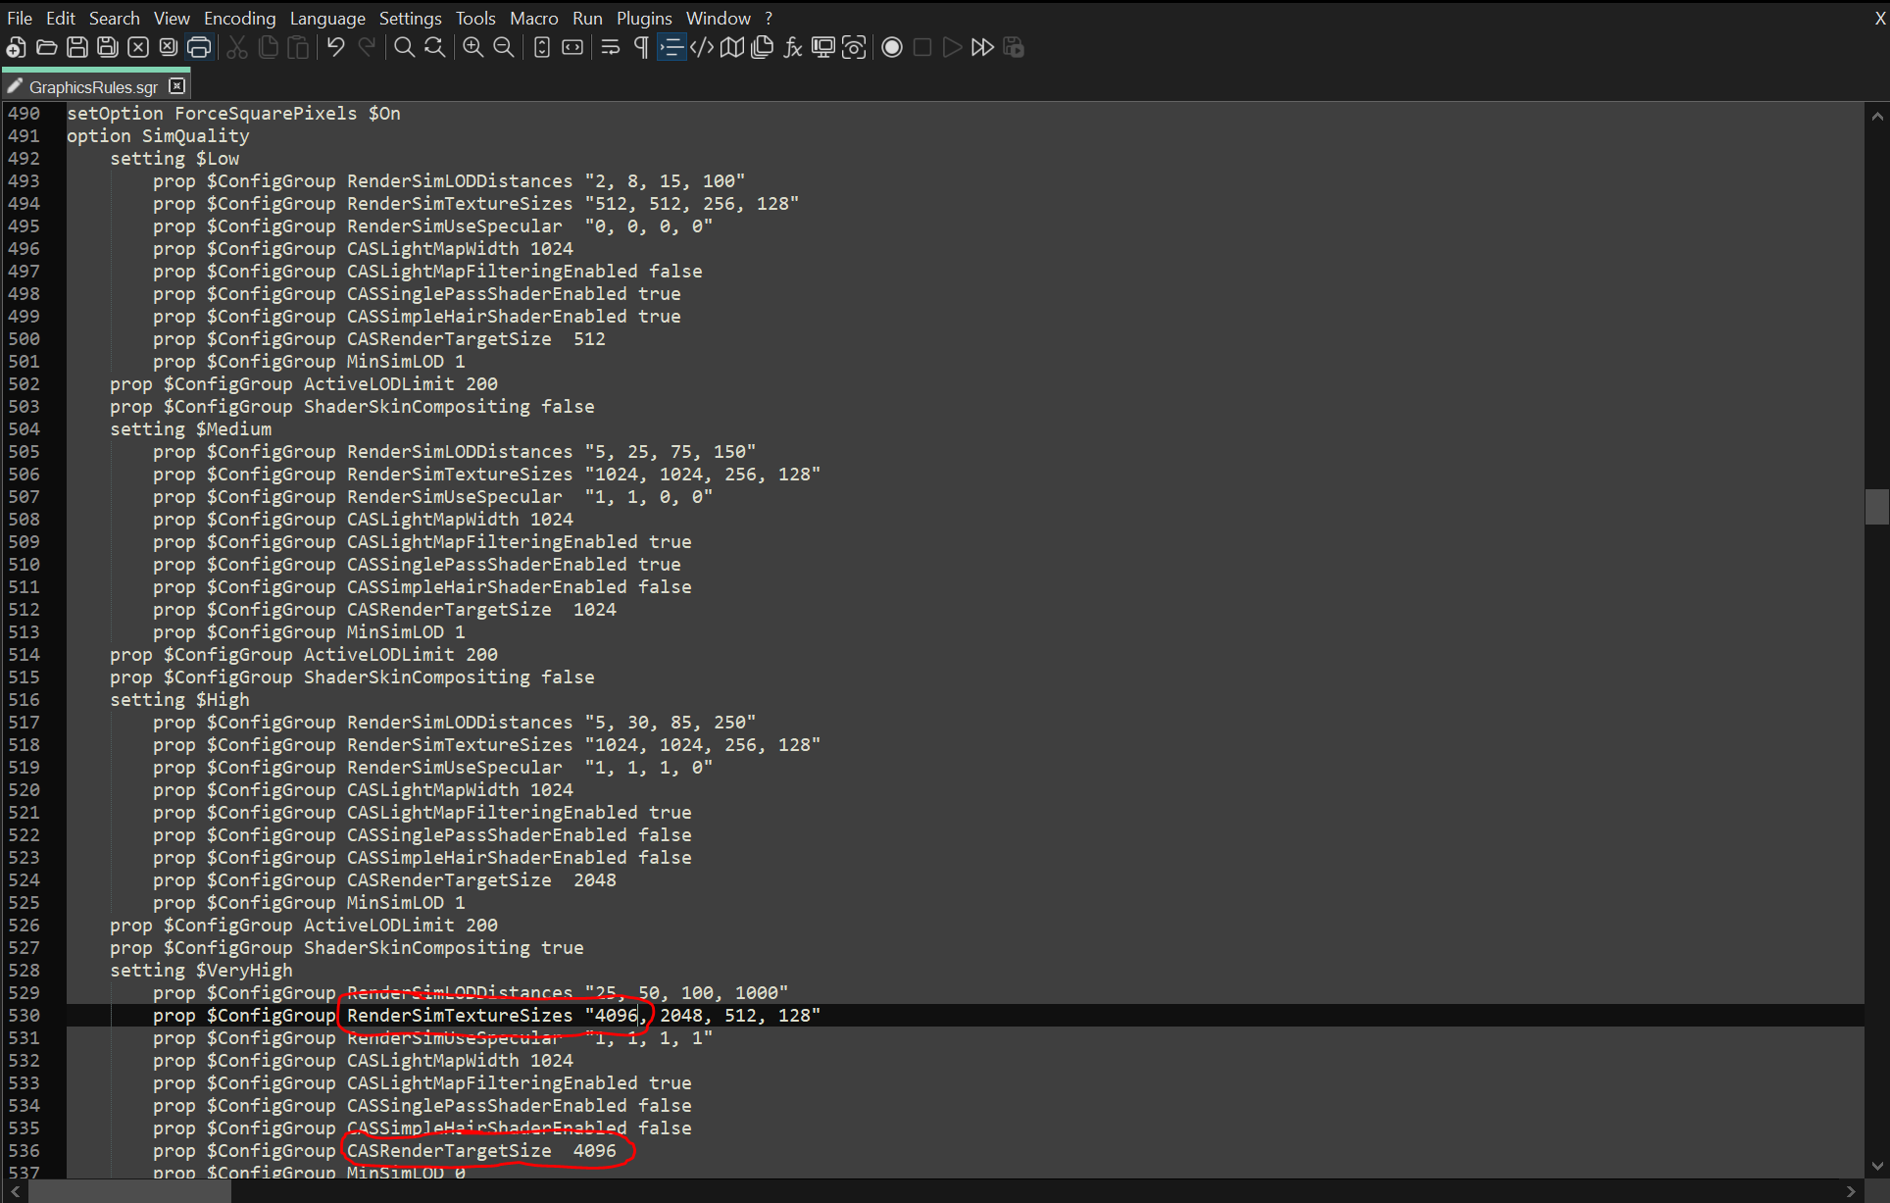Click the Zoom In icon
The height and width of the screenshot is (1203, 1890).
(472, 47)
